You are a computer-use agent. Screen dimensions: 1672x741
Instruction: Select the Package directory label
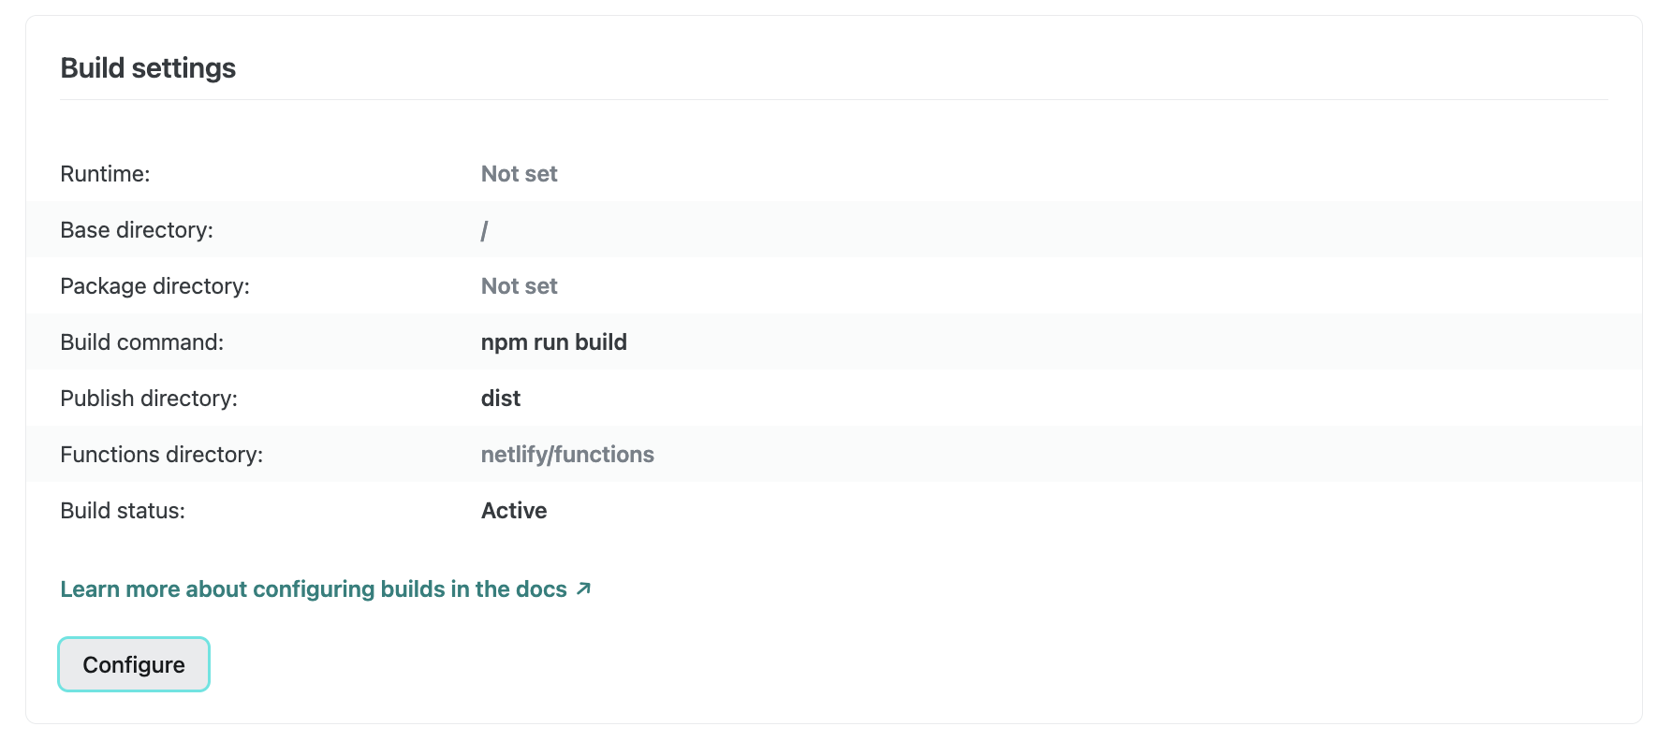pos(155,285)
